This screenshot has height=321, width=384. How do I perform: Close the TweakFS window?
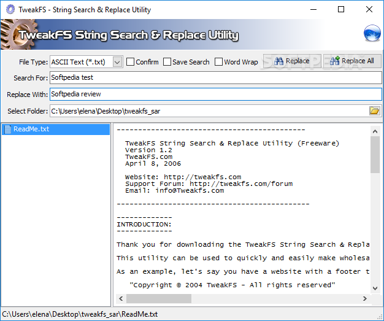[369, 10]
